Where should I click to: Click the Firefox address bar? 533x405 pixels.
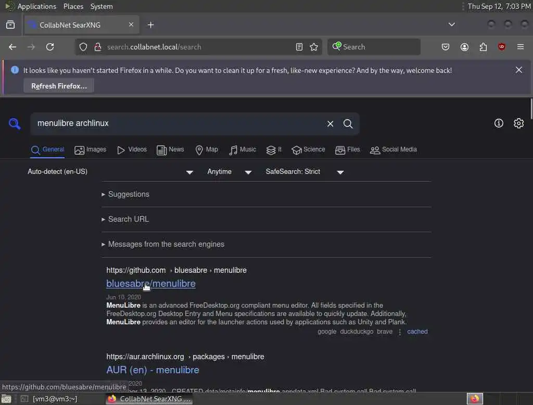point(199,47)
